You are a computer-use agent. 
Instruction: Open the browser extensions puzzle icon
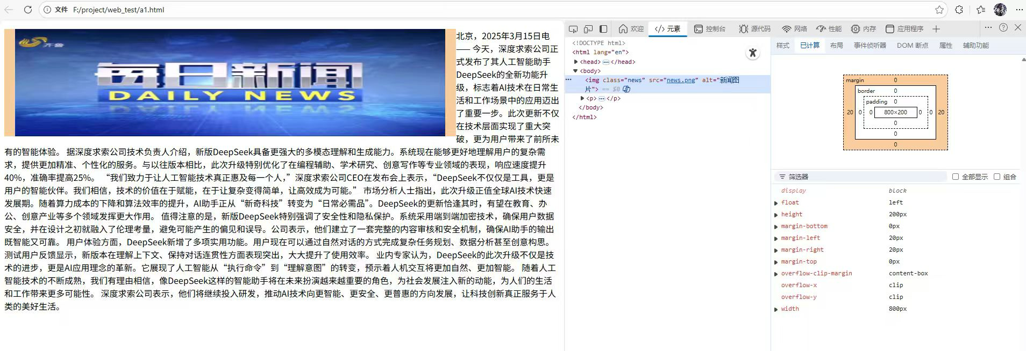tap(959, 10)
